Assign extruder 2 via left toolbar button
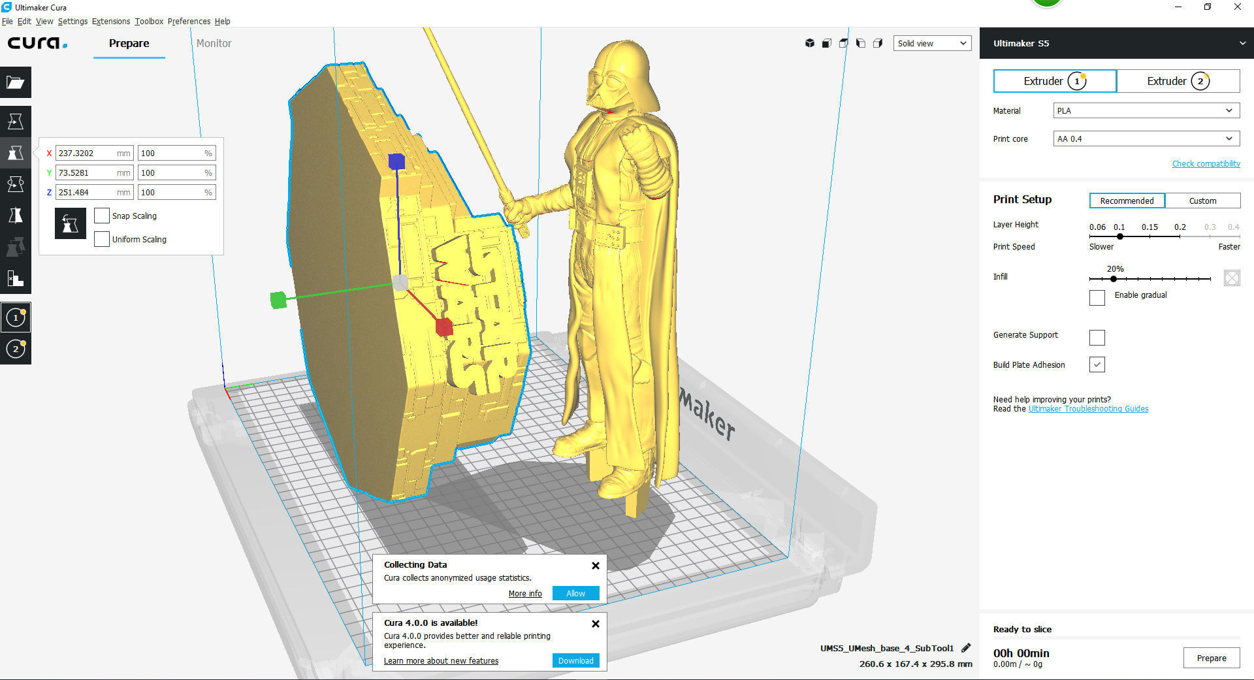Screen dimensions: 1254x680 pyautogui.click(x=16, y=349)
